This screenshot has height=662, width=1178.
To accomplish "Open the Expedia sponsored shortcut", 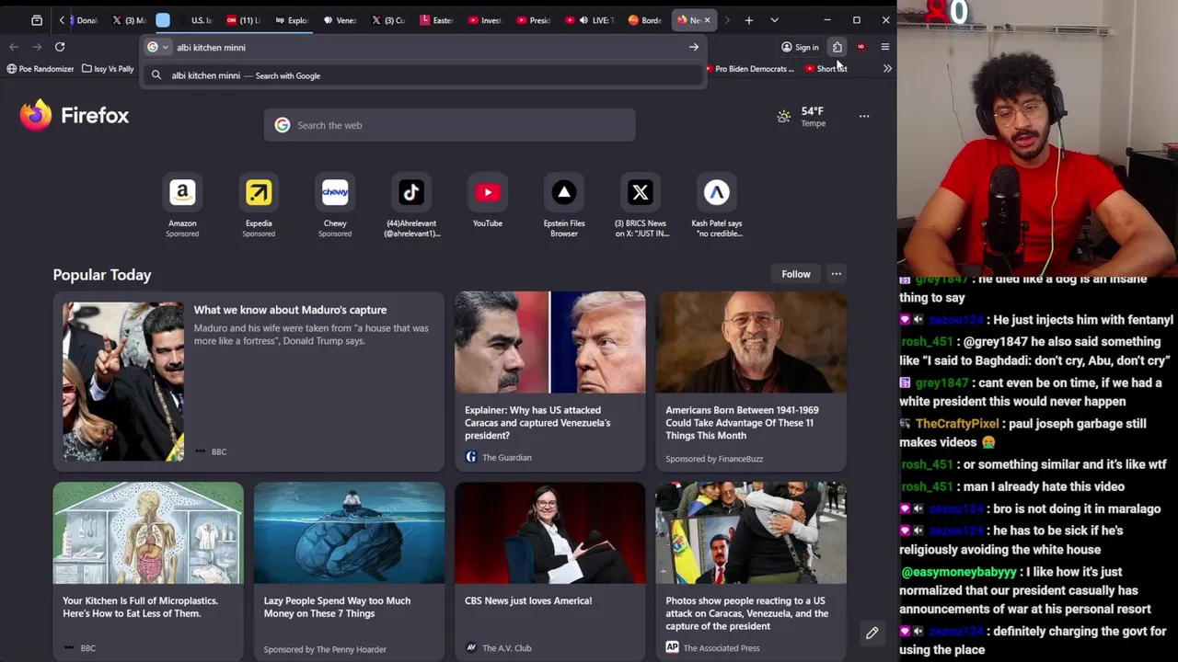I will pyautogui.click(x=259, y=203).
